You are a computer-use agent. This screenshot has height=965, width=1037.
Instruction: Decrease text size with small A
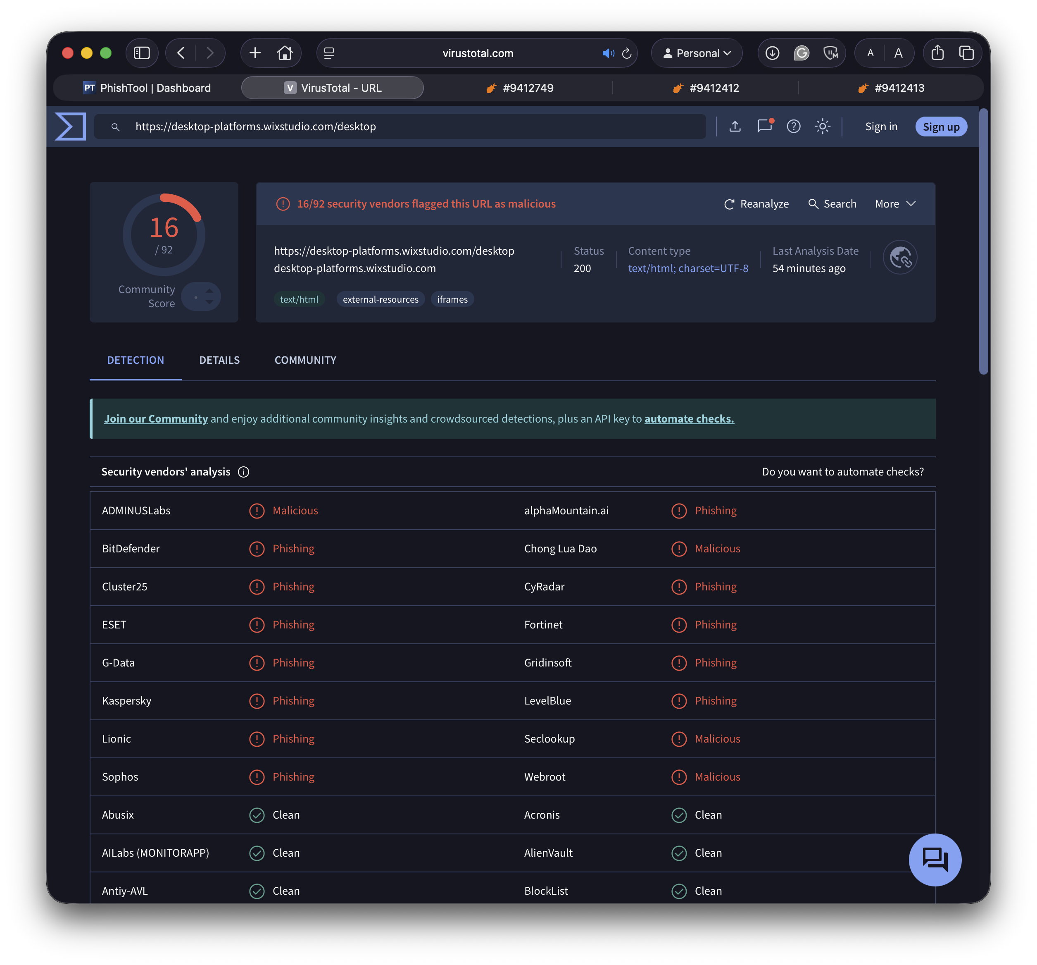(870, 53)
